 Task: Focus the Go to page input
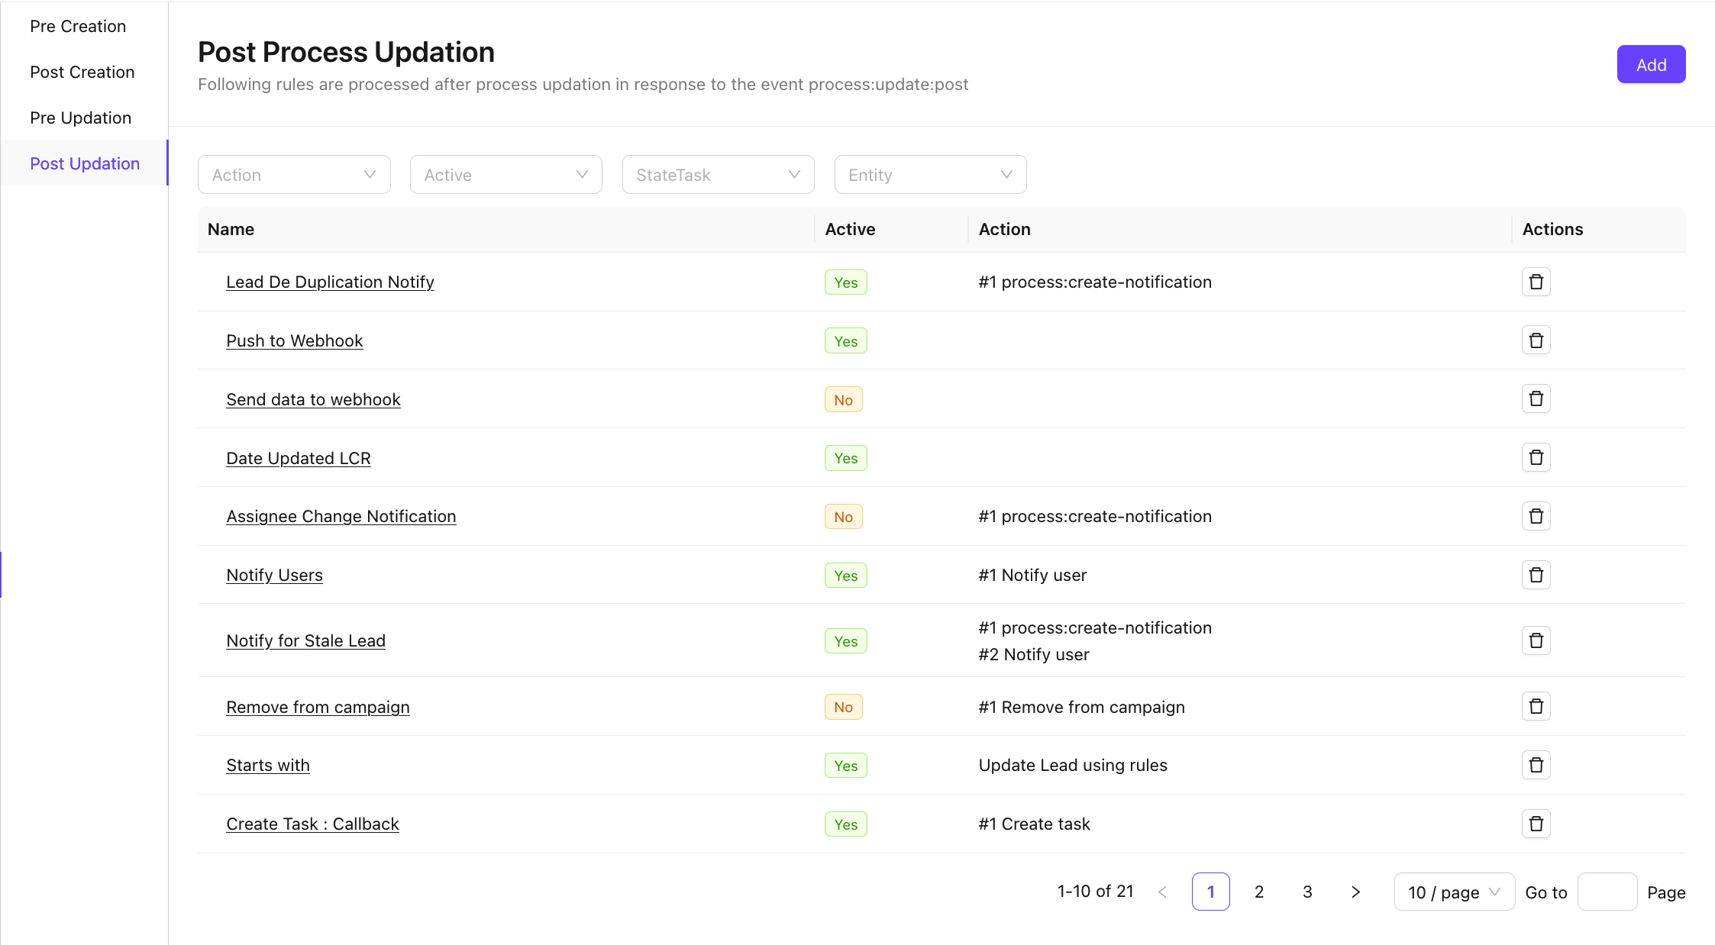click(x=1607, y=892)
